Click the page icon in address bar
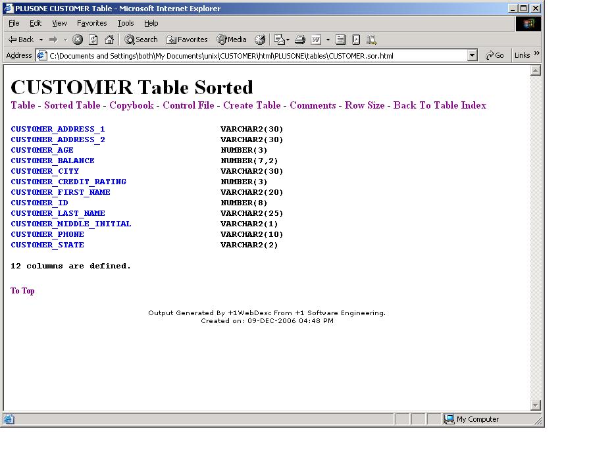This screenshot has height=454, width=614. click(x=42, y=55)
